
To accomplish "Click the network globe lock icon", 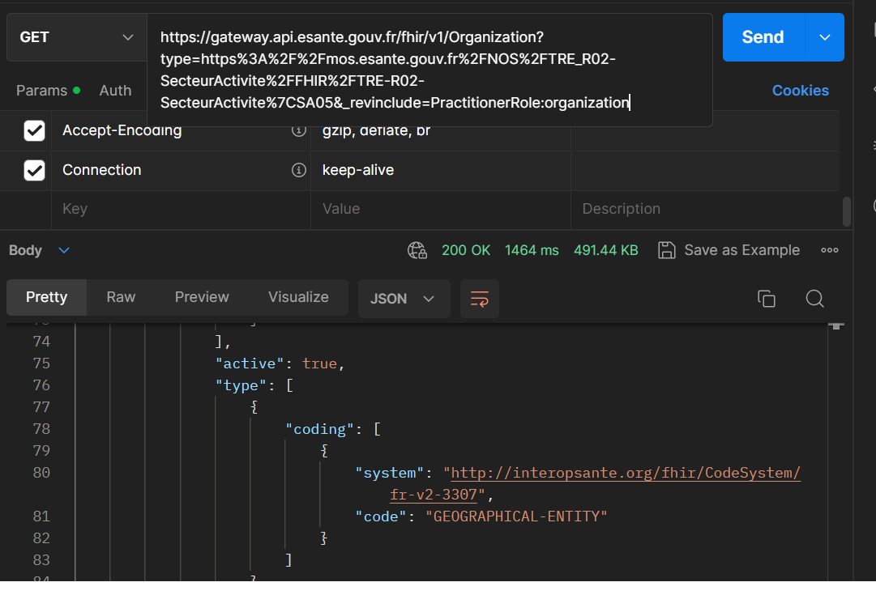I will coord(417,251).
